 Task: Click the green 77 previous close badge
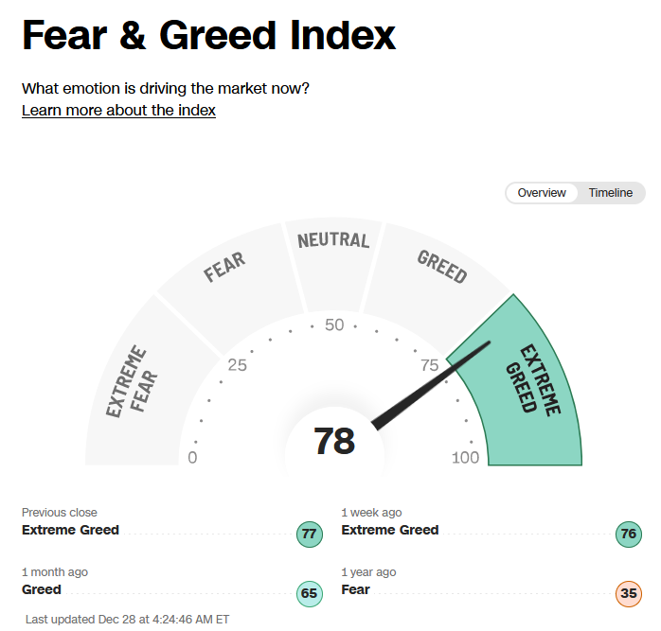click(310, 535)
